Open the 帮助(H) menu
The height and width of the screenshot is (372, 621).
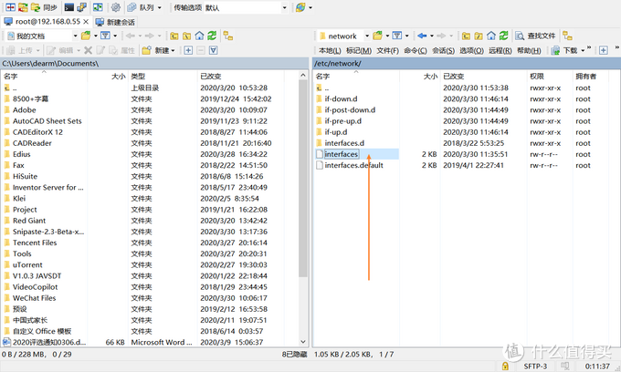click(x=529, y=50)
